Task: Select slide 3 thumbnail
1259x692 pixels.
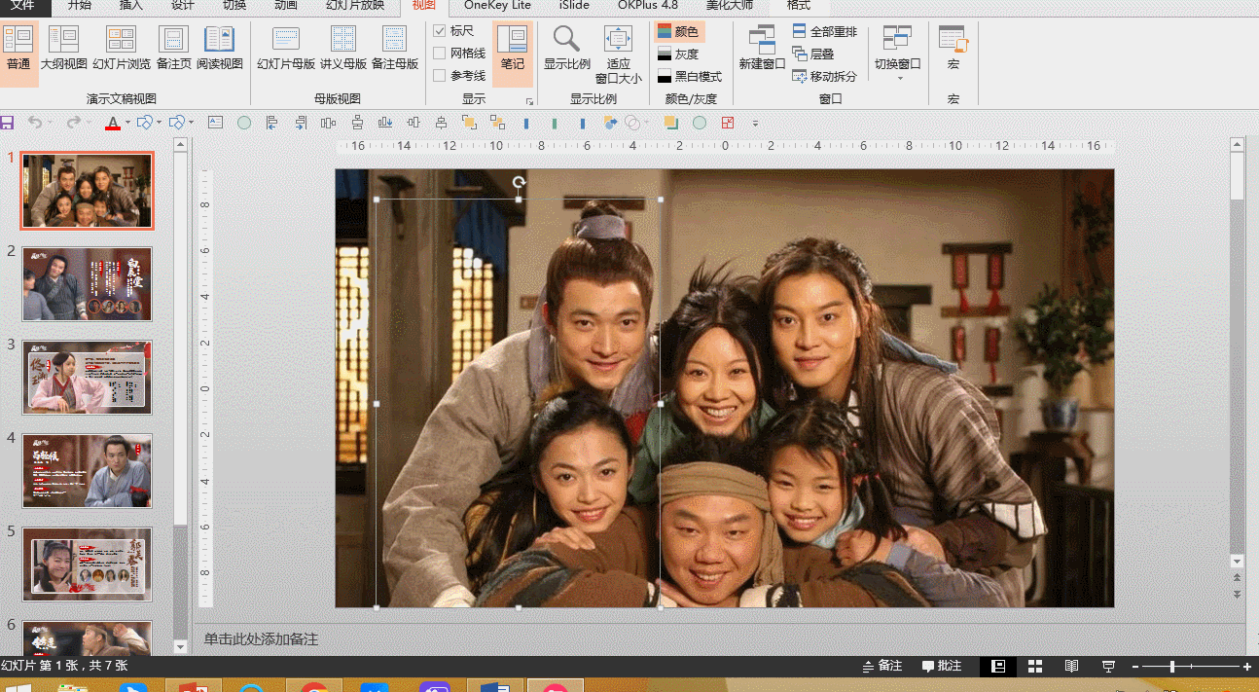Action: (88, 378)
